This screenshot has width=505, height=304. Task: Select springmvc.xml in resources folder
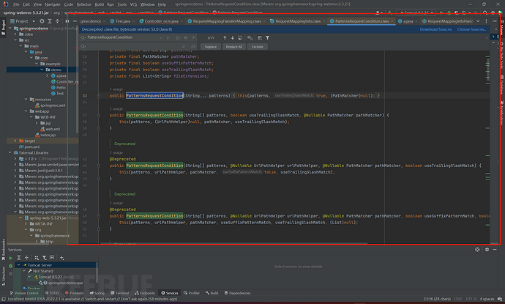(x=50, y=105)
